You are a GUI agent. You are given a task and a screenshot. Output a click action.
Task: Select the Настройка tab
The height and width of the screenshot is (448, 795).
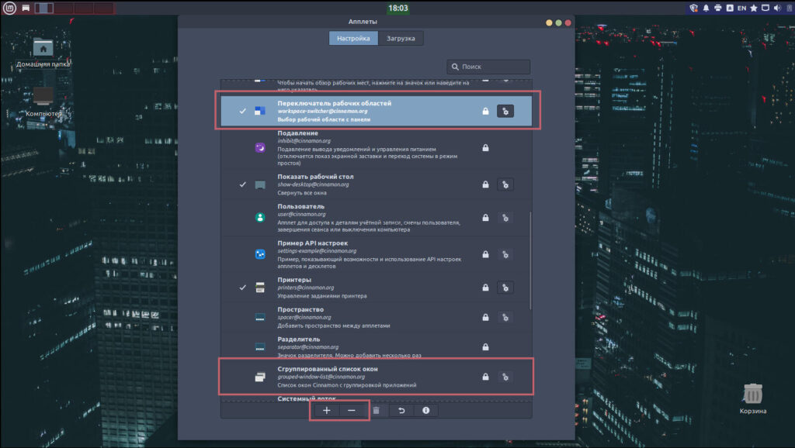[x=353, y=38]
